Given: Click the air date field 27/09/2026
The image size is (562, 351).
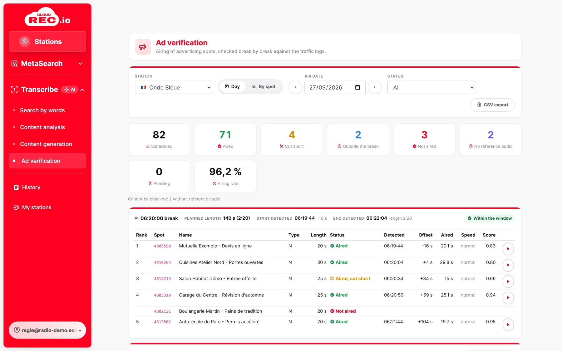Looking at the screenshot, I should 335,87.
